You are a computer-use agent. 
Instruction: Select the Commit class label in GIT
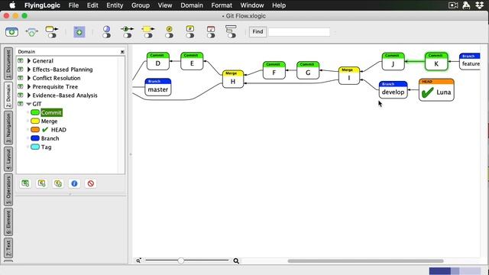(51, 112)
